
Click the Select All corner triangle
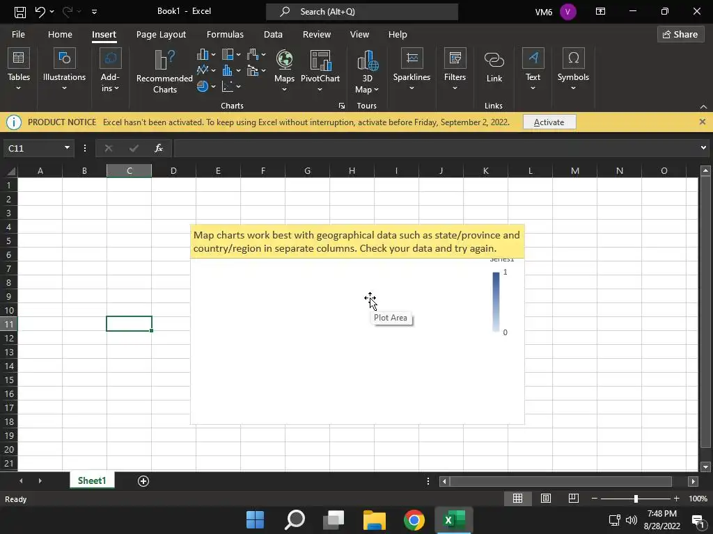click(11, 171)
